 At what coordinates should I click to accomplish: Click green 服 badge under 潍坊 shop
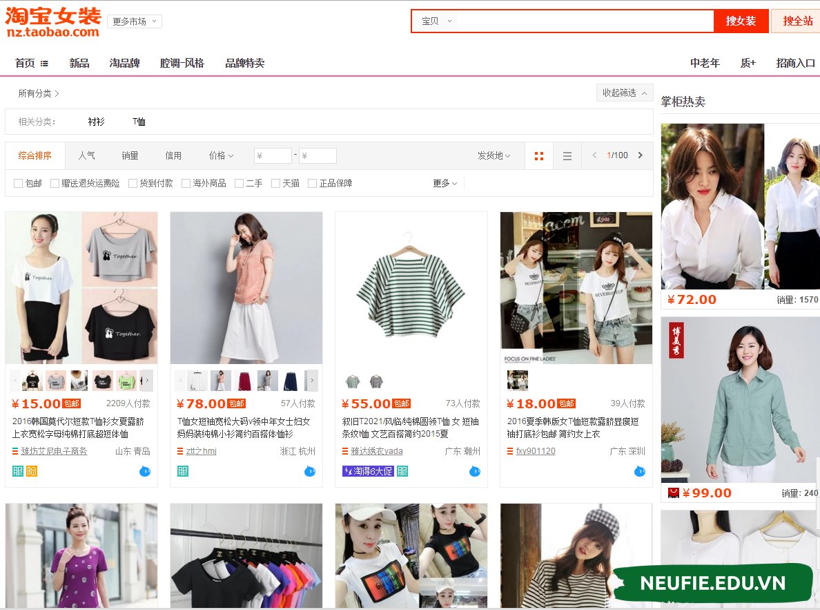click(18, 471)
